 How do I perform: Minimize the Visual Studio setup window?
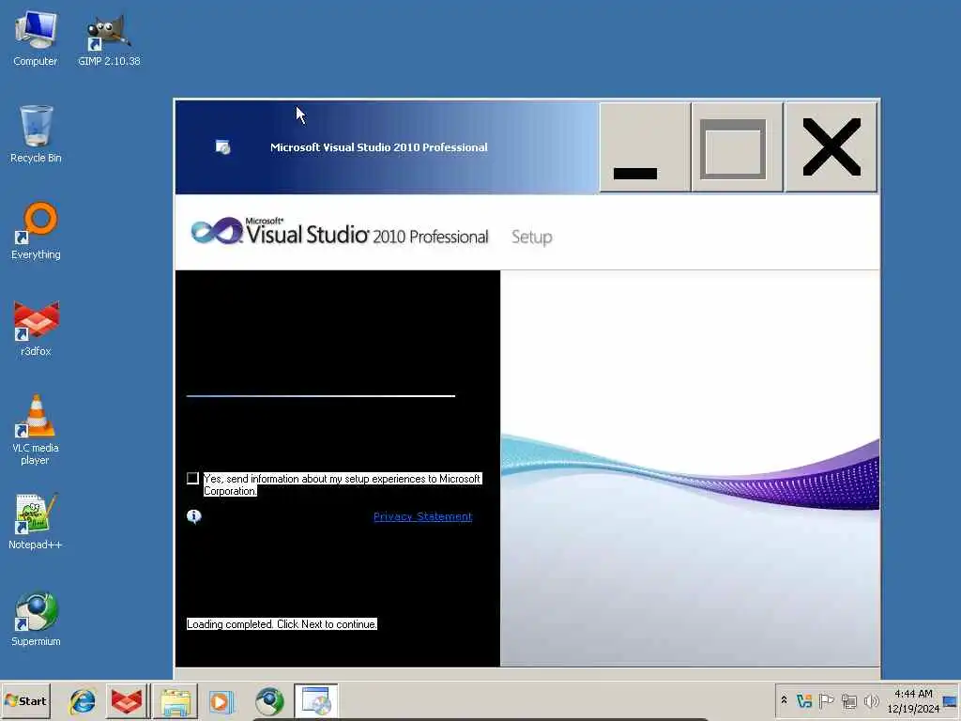[x=645, y=147]
